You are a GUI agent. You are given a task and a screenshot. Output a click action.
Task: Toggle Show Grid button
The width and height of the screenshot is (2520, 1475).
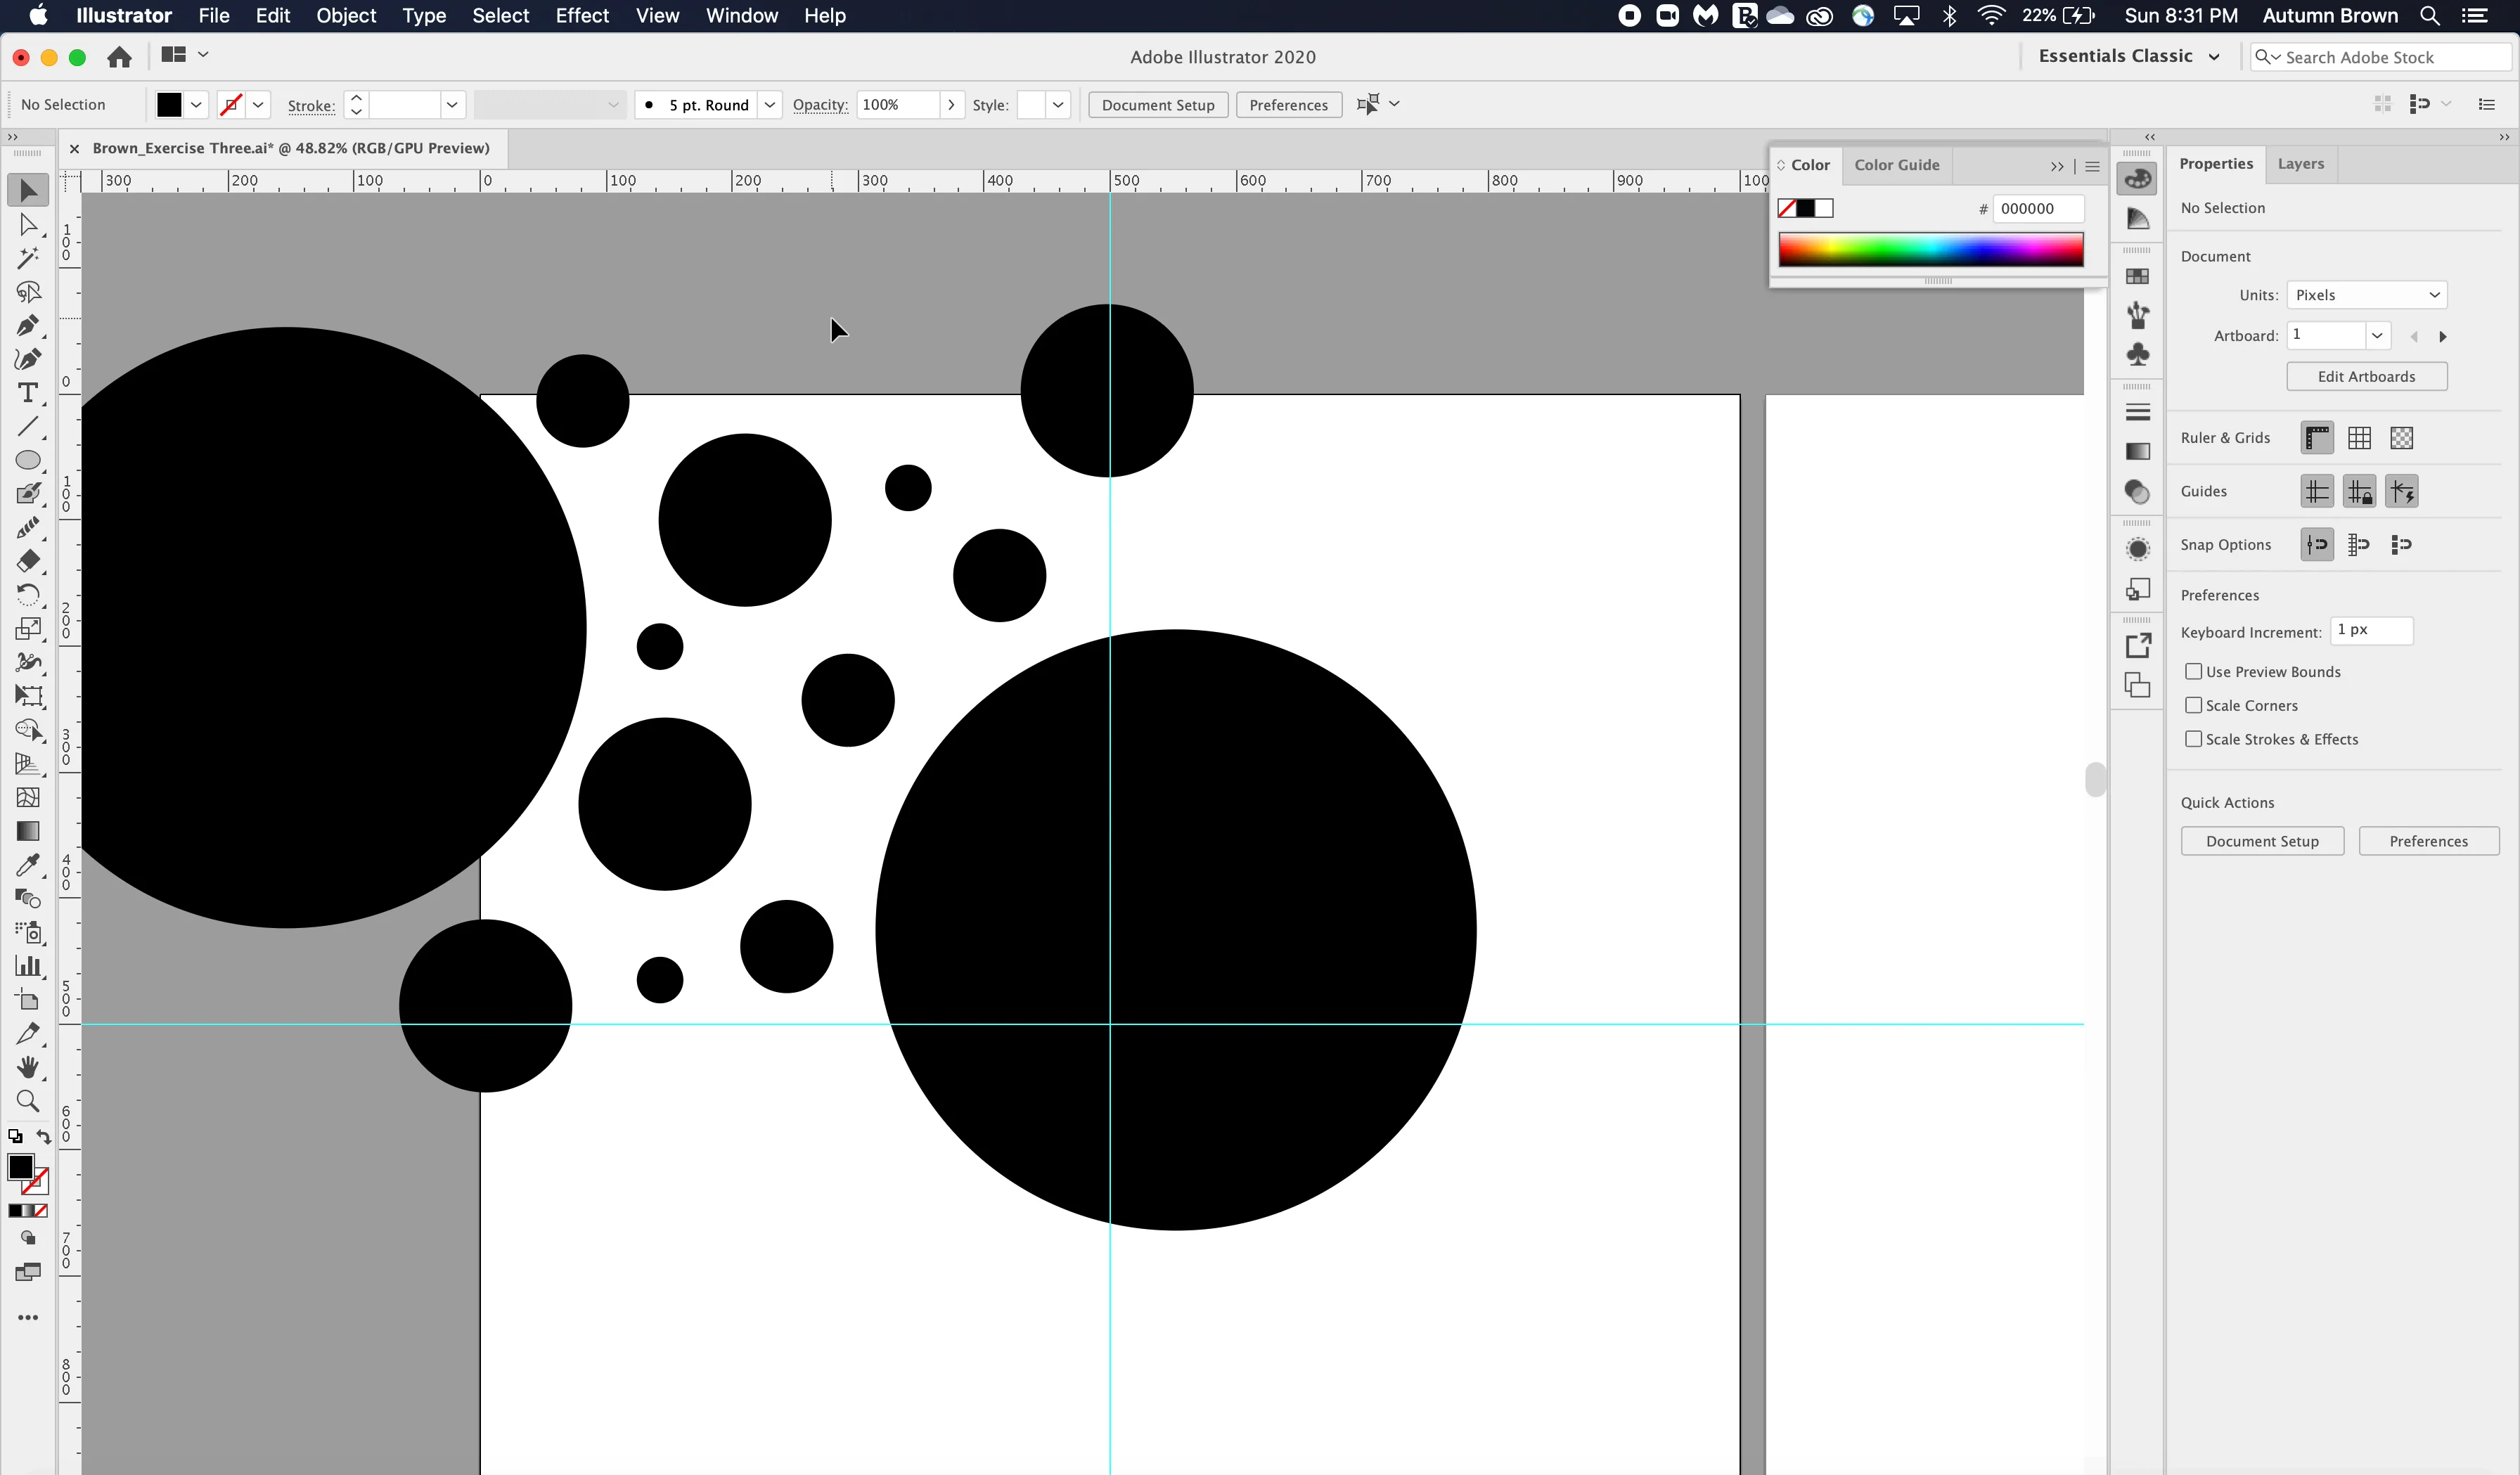click(x=2359, y=438)
